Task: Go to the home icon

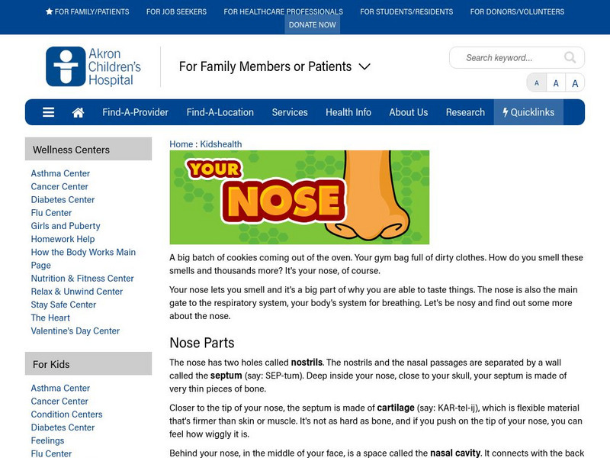Action: (x=78, y=112)
